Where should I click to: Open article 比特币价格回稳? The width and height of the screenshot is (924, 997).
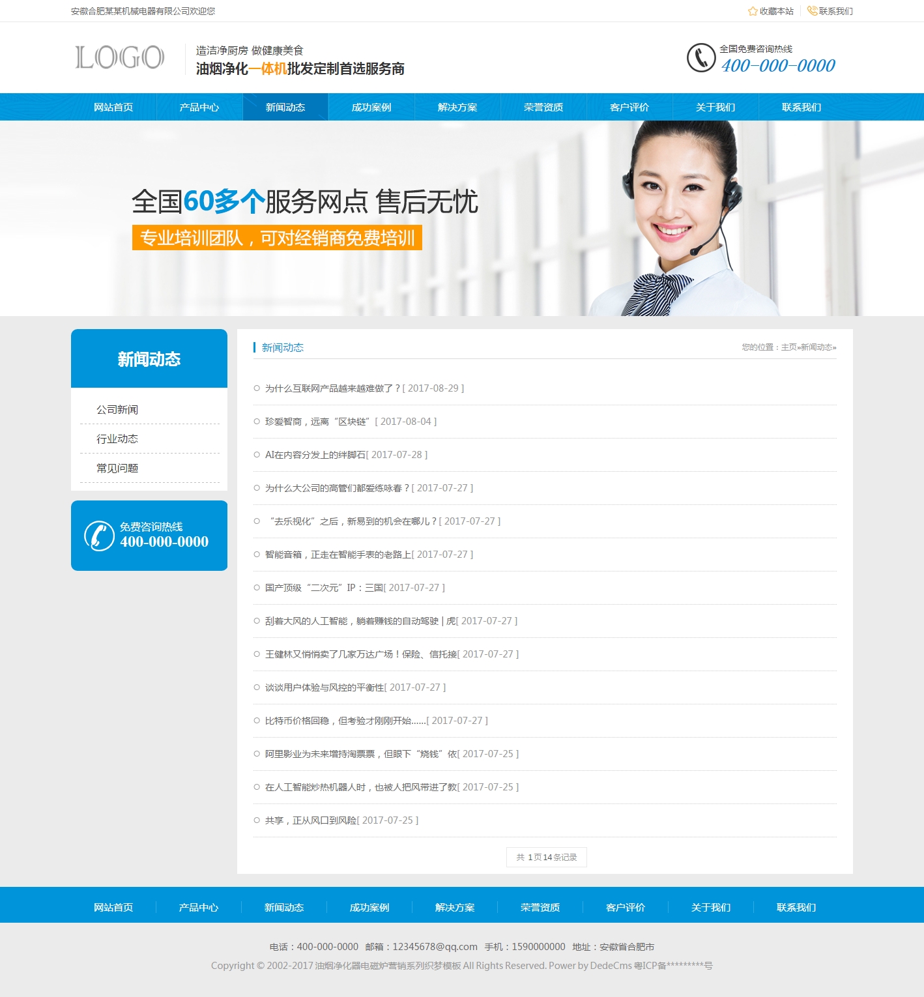pyautogui.click(x=345, y=721)
